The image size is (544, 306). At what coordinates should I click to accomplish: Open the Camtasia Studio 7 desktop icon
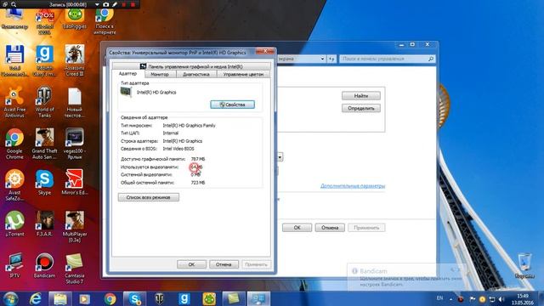coord(74,269)
